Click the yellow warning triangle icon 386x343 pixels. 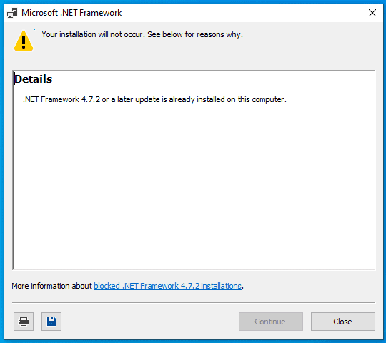click(x=24, y=41)
